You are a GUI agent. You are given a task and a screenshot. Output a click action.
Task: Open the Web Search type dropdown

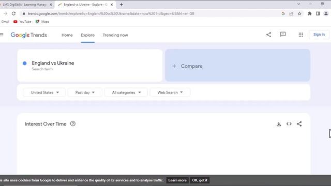click(x=170, y=92)
